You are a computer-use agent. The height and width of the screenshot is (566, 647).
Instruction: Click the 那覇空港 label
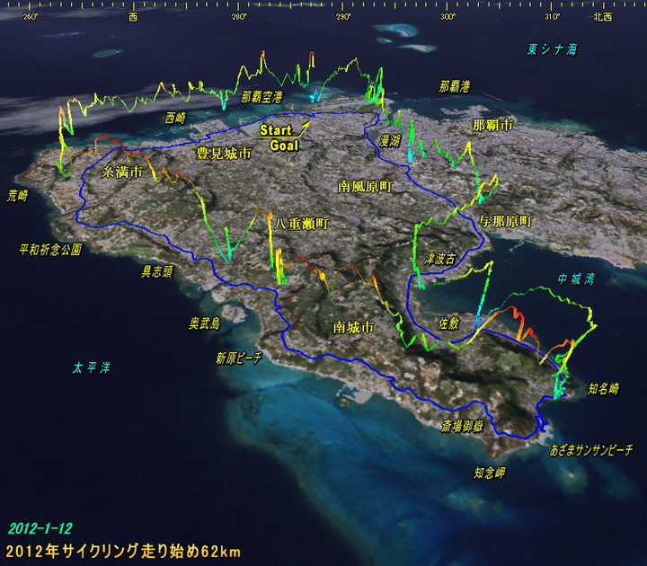[262, 97]
